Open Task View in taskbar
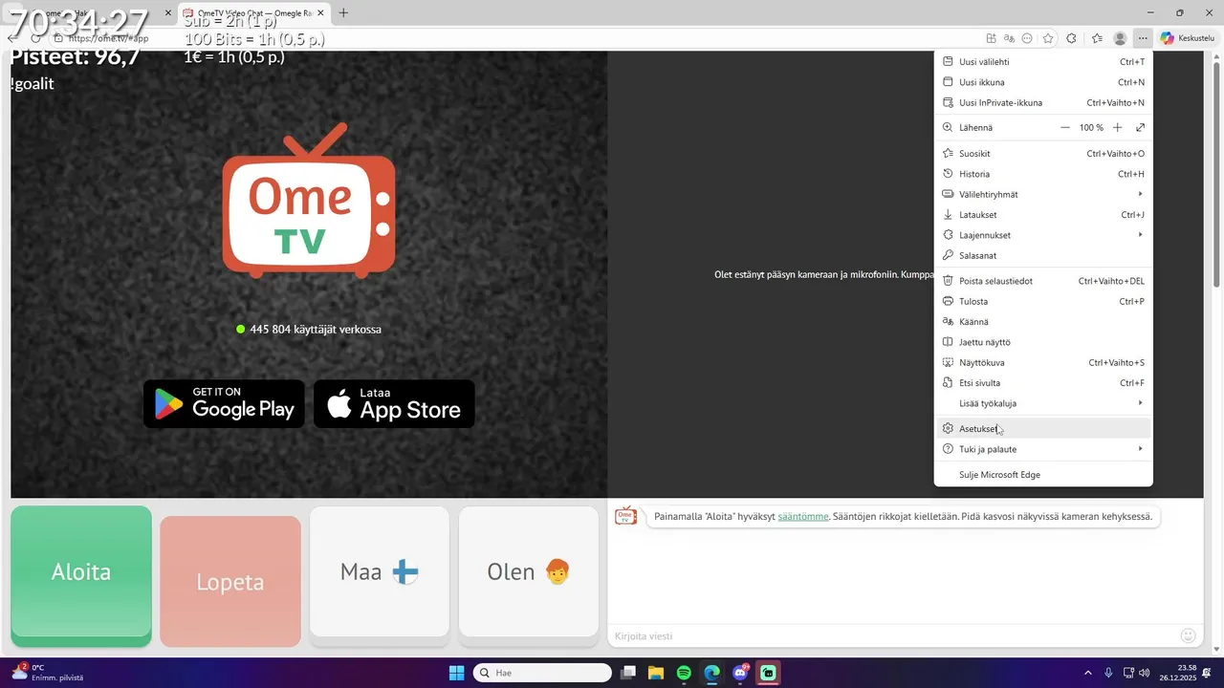The width and height of the screenshot is (1224, 688). click(628, 673)
